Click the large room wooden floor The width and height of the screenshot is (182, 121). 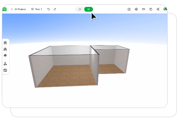tap(67, 75)
